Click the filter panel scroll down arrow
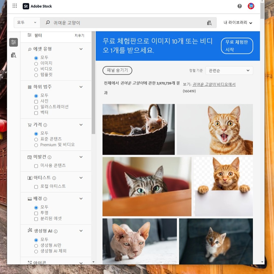 pos(93,262)
